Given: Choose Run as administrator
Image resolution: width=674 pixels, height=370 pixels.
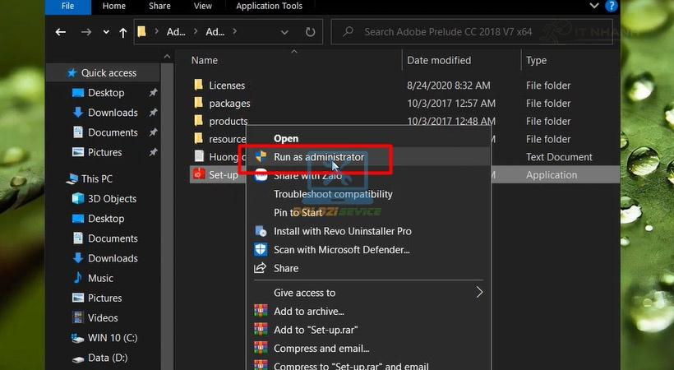Looking at the screenshot, I should tap(319, 157).
